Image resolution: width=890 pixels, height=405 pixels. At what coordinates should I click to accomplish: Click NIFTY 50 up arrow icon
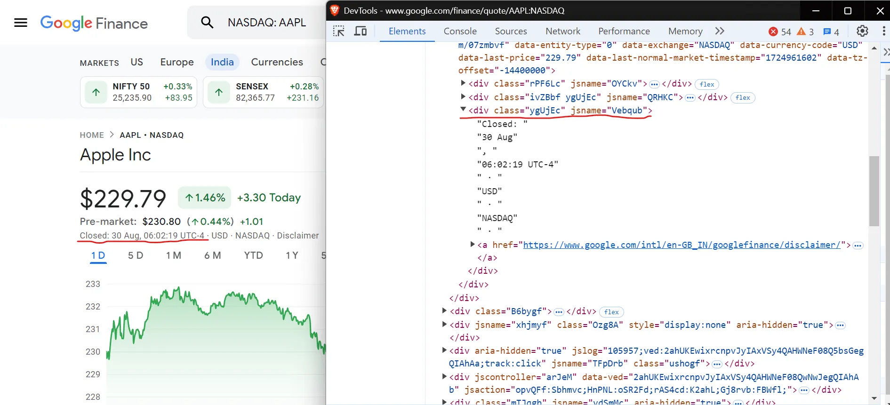tap(96, 92)
